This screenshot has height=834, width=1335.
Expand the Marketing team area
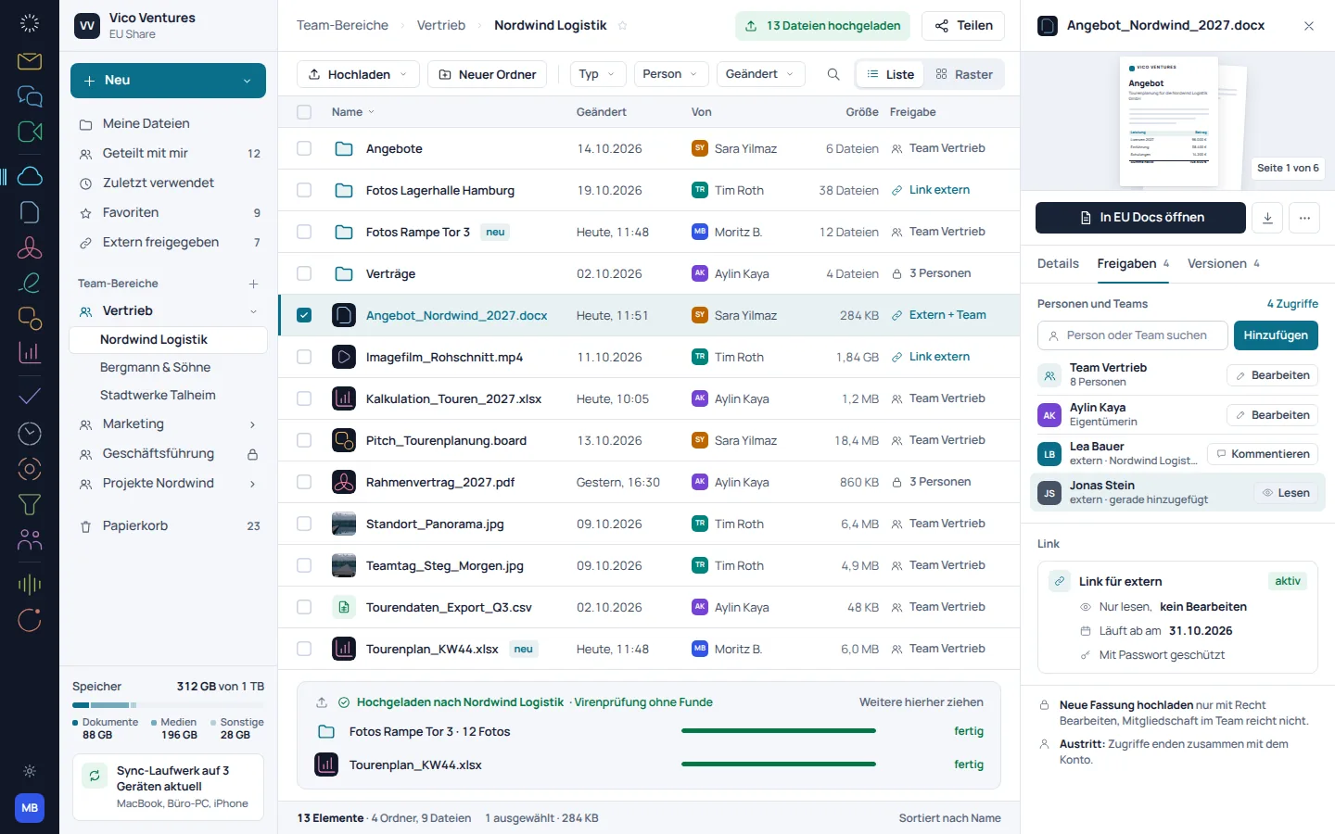click(253, 424)
